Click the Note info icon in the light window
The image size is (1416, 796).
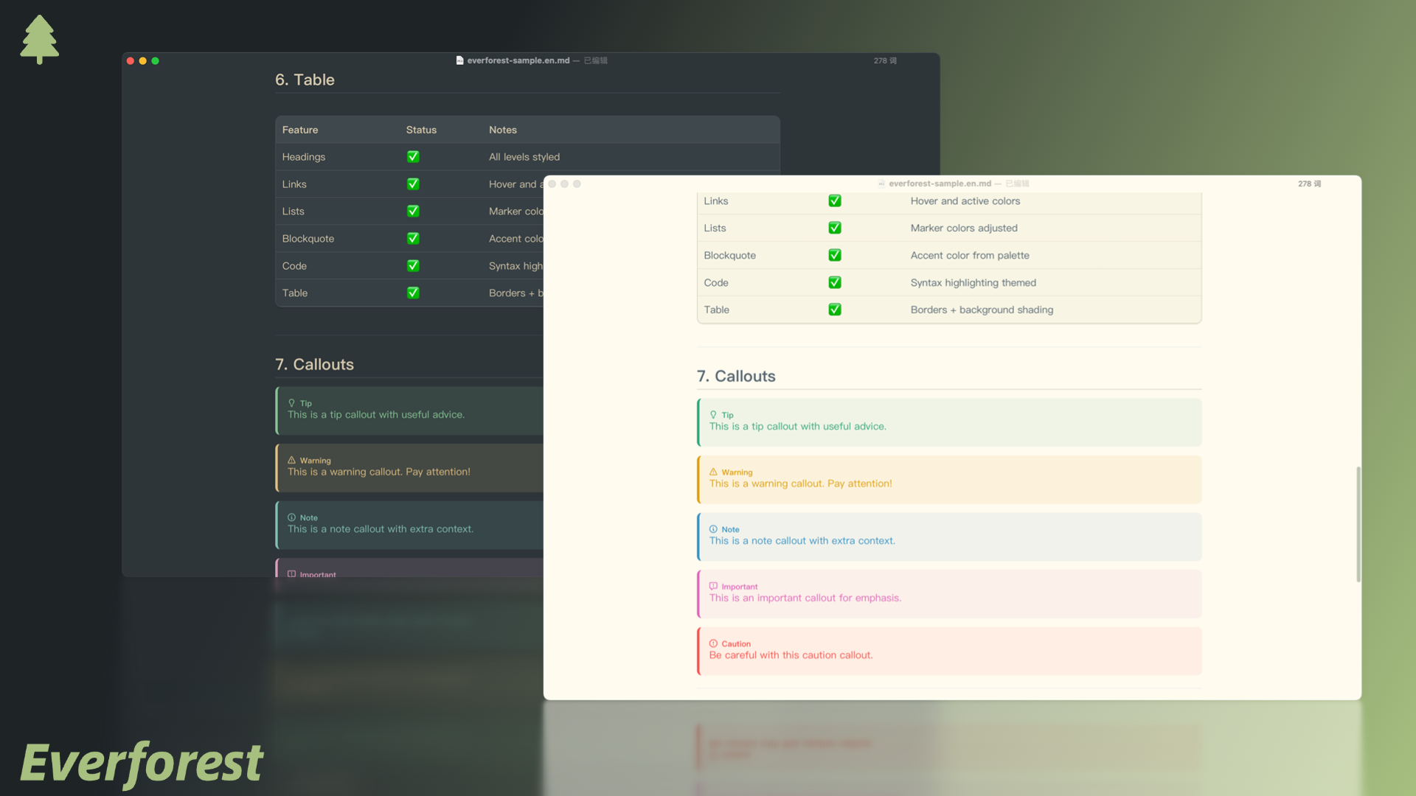(712, 528)
